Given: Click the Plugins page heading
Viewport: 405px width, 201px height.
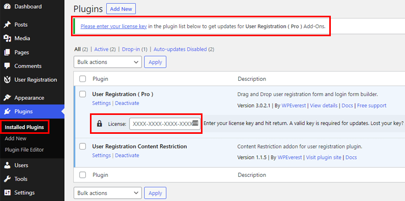Looking at the screenshot, I should pyautogui.click(x=88, y=9).
